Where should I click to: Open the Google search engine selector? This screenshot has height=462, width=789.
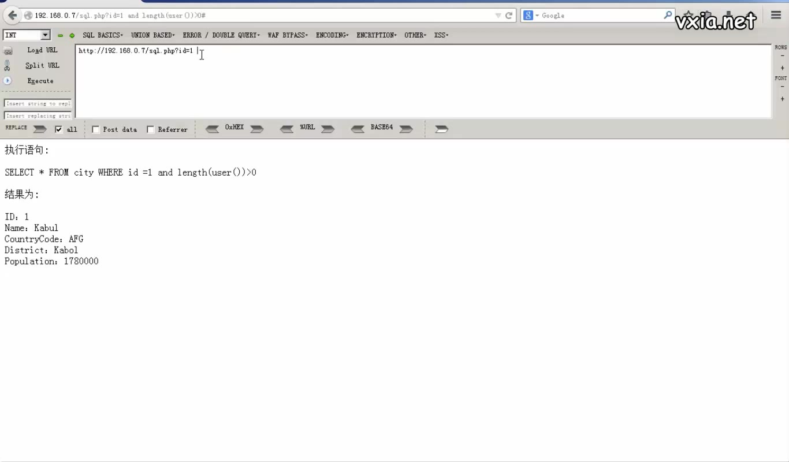[530, 16]
